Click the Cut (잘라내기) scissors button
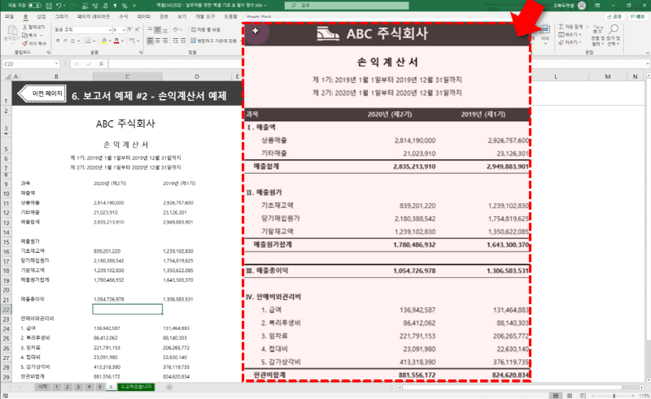This screenshot has height=399, width=651. (33, 27)
